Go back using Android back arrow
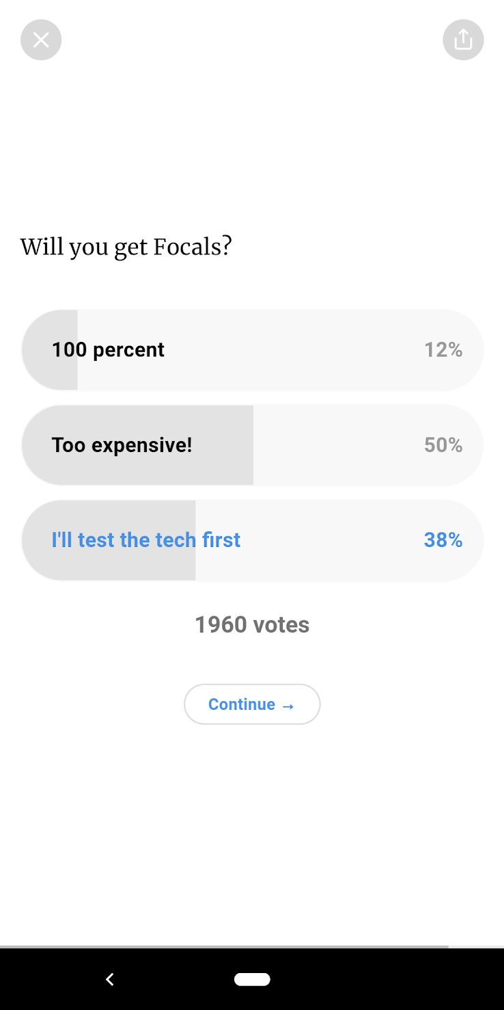The image size is (504, 1010). [x=109, y=979]
